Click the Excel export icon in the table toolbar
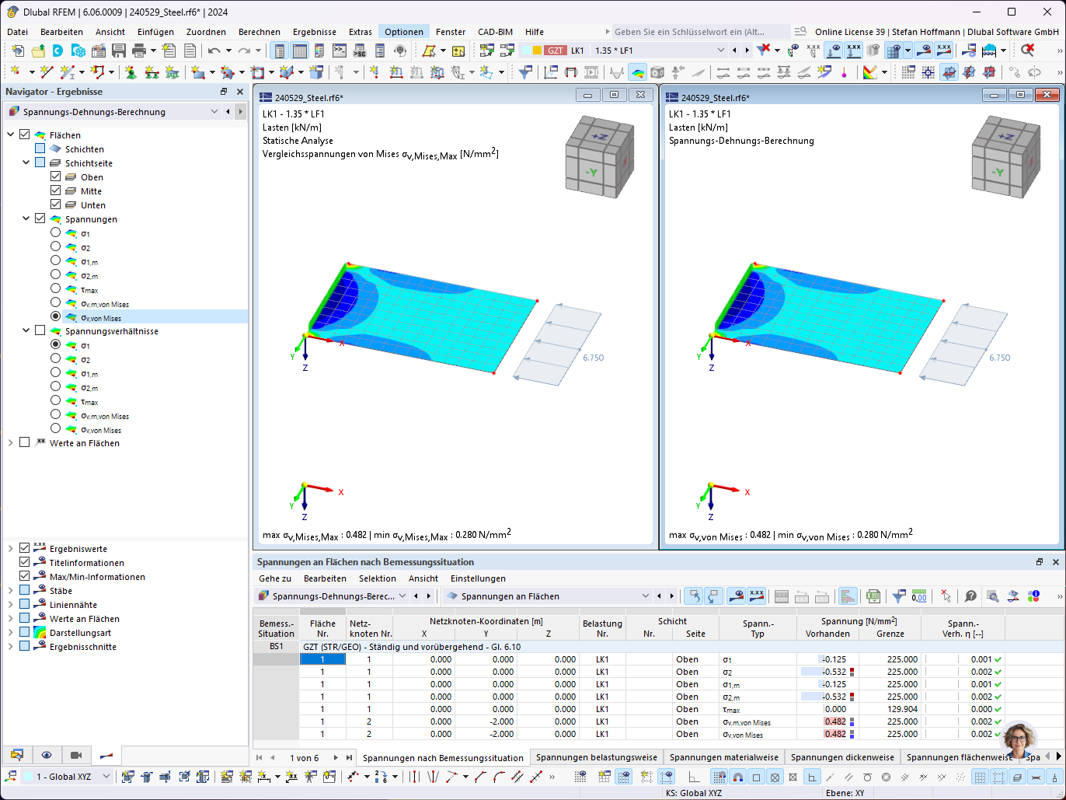 point(873,596)
